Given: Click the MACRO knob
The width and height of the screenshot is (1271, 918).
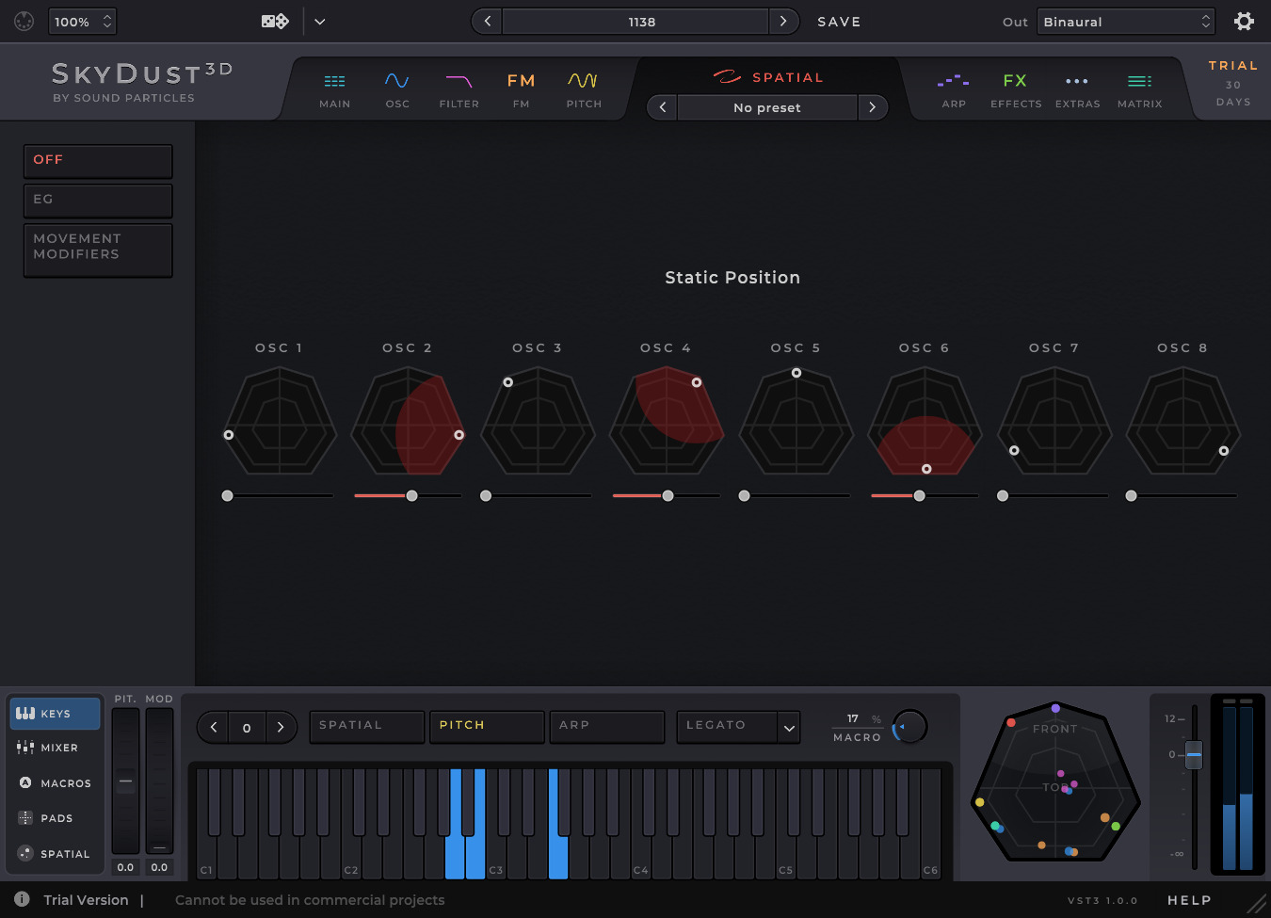Looking at the screenshot, I should [x=909, y=727].
